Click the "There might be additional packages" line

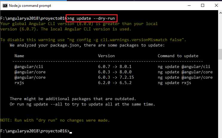pos(73,99)
